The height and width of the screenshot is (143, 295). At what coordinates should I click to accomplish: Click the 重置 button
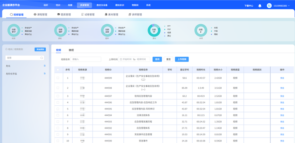tap(169, 59)
